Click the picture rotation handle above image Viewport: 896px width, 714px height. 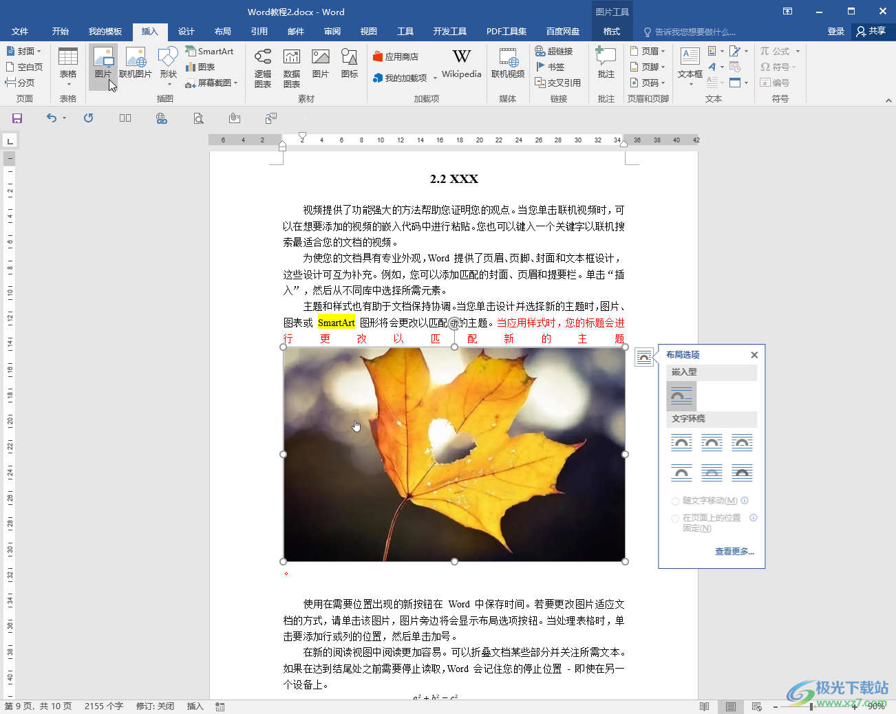(454, 323)
